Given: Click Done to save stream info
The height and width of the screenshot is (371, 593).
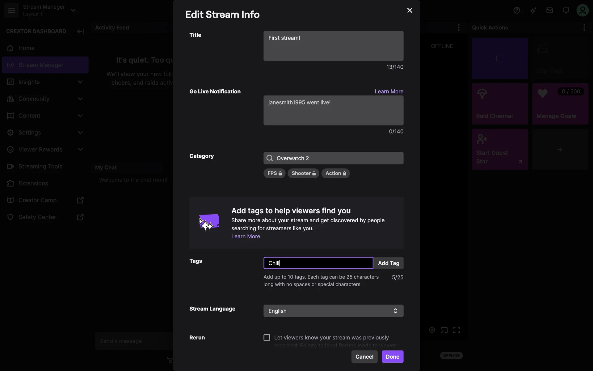Looking at the screenshot, I should point(392,356).
